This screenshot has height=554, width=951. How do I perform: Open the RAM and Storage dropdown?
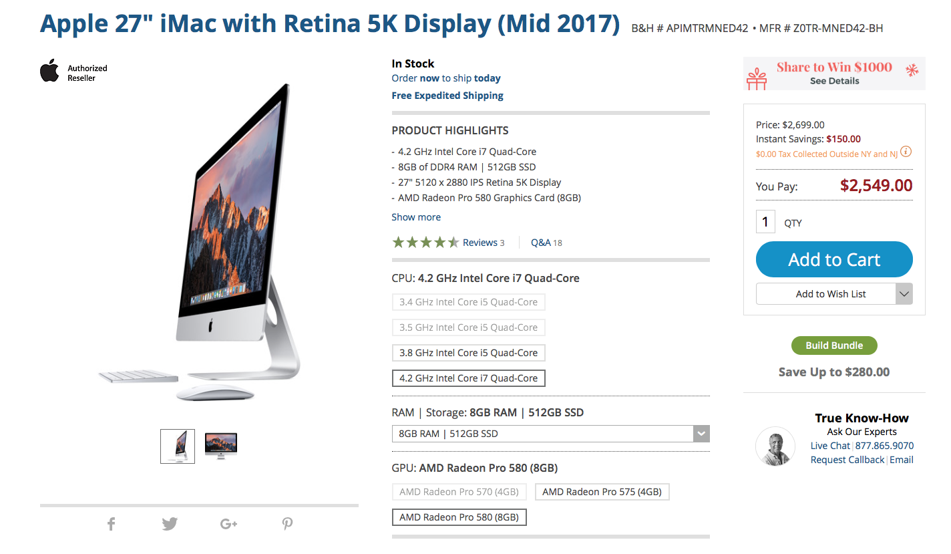pos(550,434)
